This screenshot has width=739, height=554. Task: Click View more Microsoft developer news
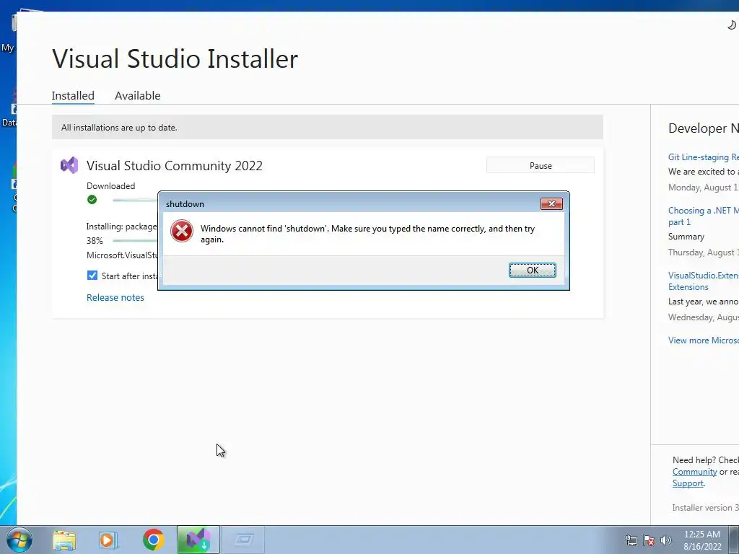click(703, 340)
